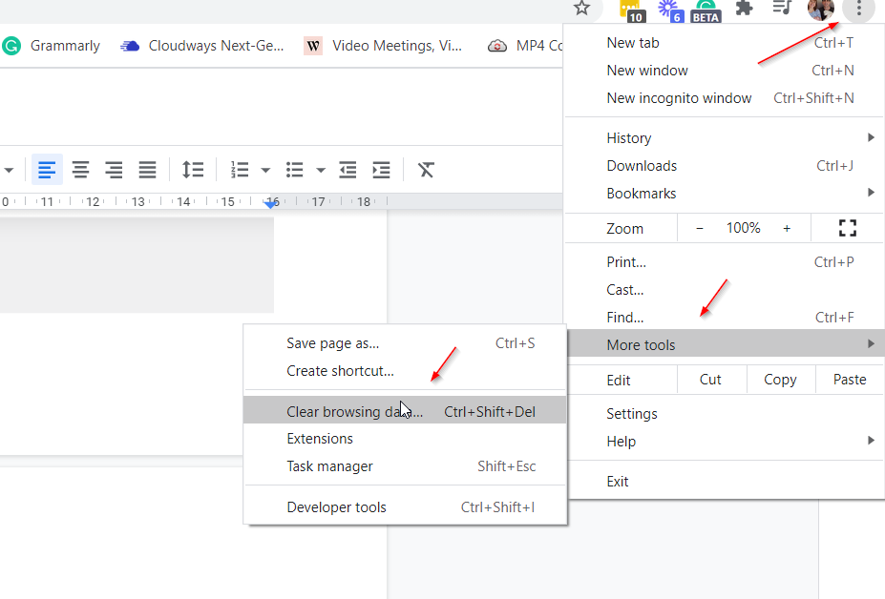Click the extension icon with badge 10
Image resolution: width=885 pixels, height=599 pixels.
pyautogui.click(x=632, y=10)
